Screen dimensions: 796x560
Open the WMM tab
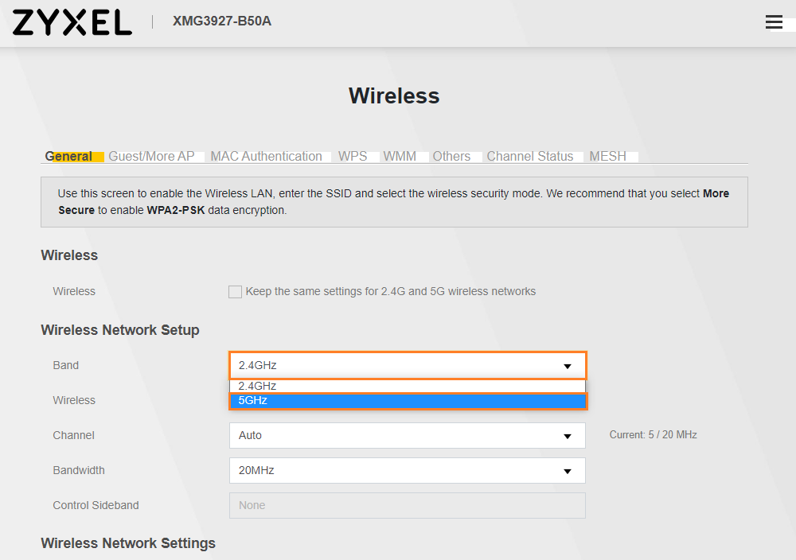coord(400,157)
